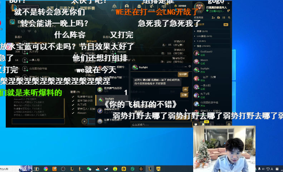Viewport: 283px width, 172px height.
Task: Click the round X cancel button under the lobby
Action: coord(84,121)
